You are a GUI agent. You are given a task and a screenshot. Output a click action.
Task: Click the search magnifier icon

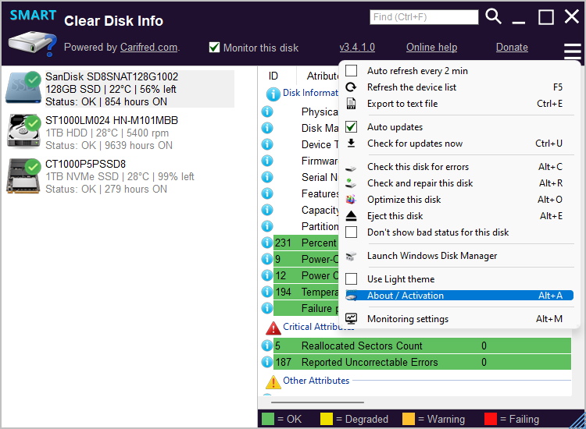pos(493,16)
